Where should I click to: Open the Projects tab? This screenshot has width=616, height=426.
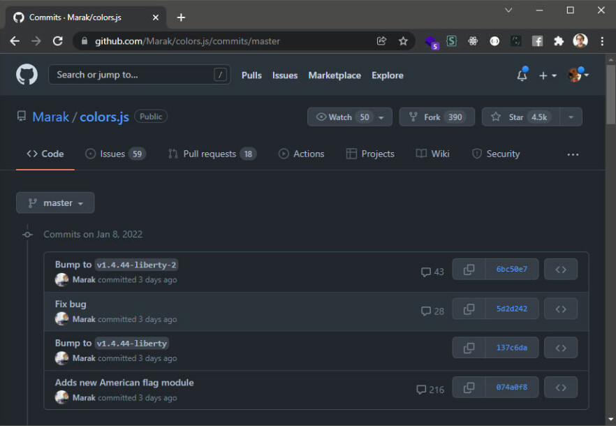pyautogui.click(x=370, y=154)
